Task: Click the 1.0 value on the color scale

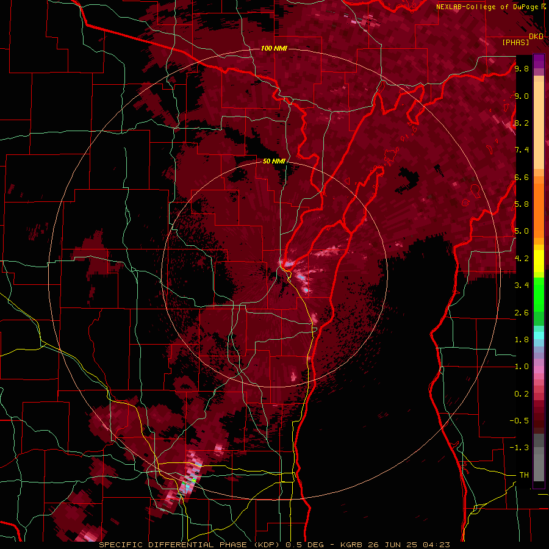Action: [x=522, y=367]
